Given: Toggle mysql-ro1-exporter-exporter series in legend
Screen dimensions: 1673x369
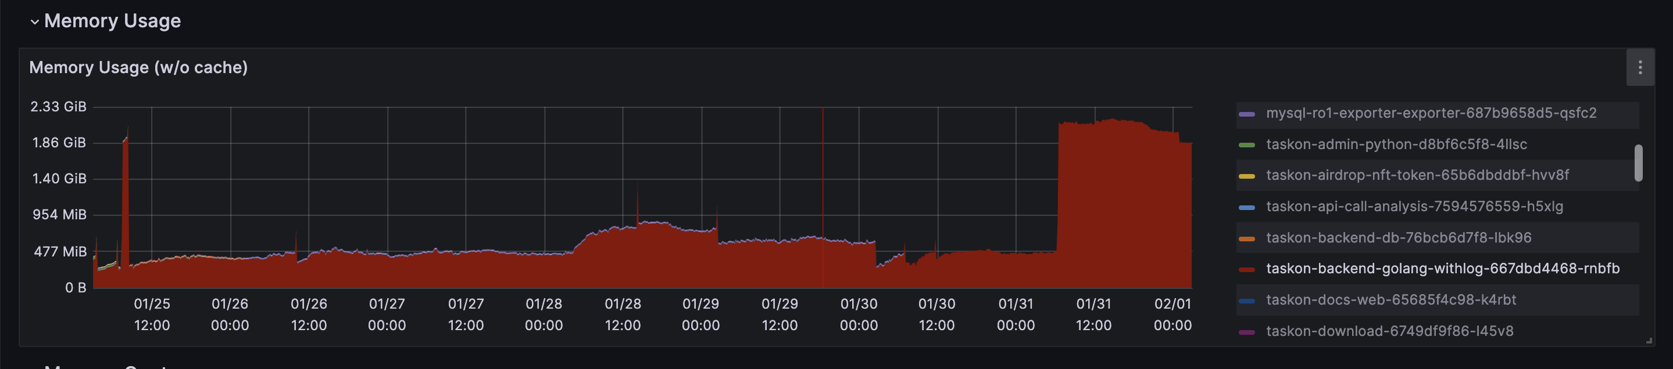Looking at the screenshot, I should [x=1430, y=114].
